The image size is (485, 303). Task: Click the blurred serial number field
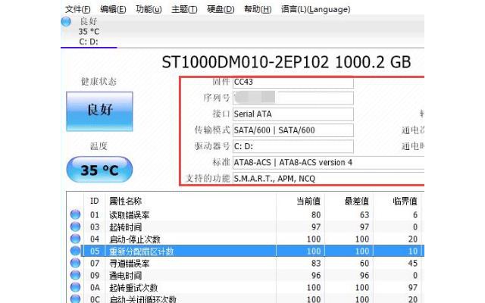click(293, 98)
